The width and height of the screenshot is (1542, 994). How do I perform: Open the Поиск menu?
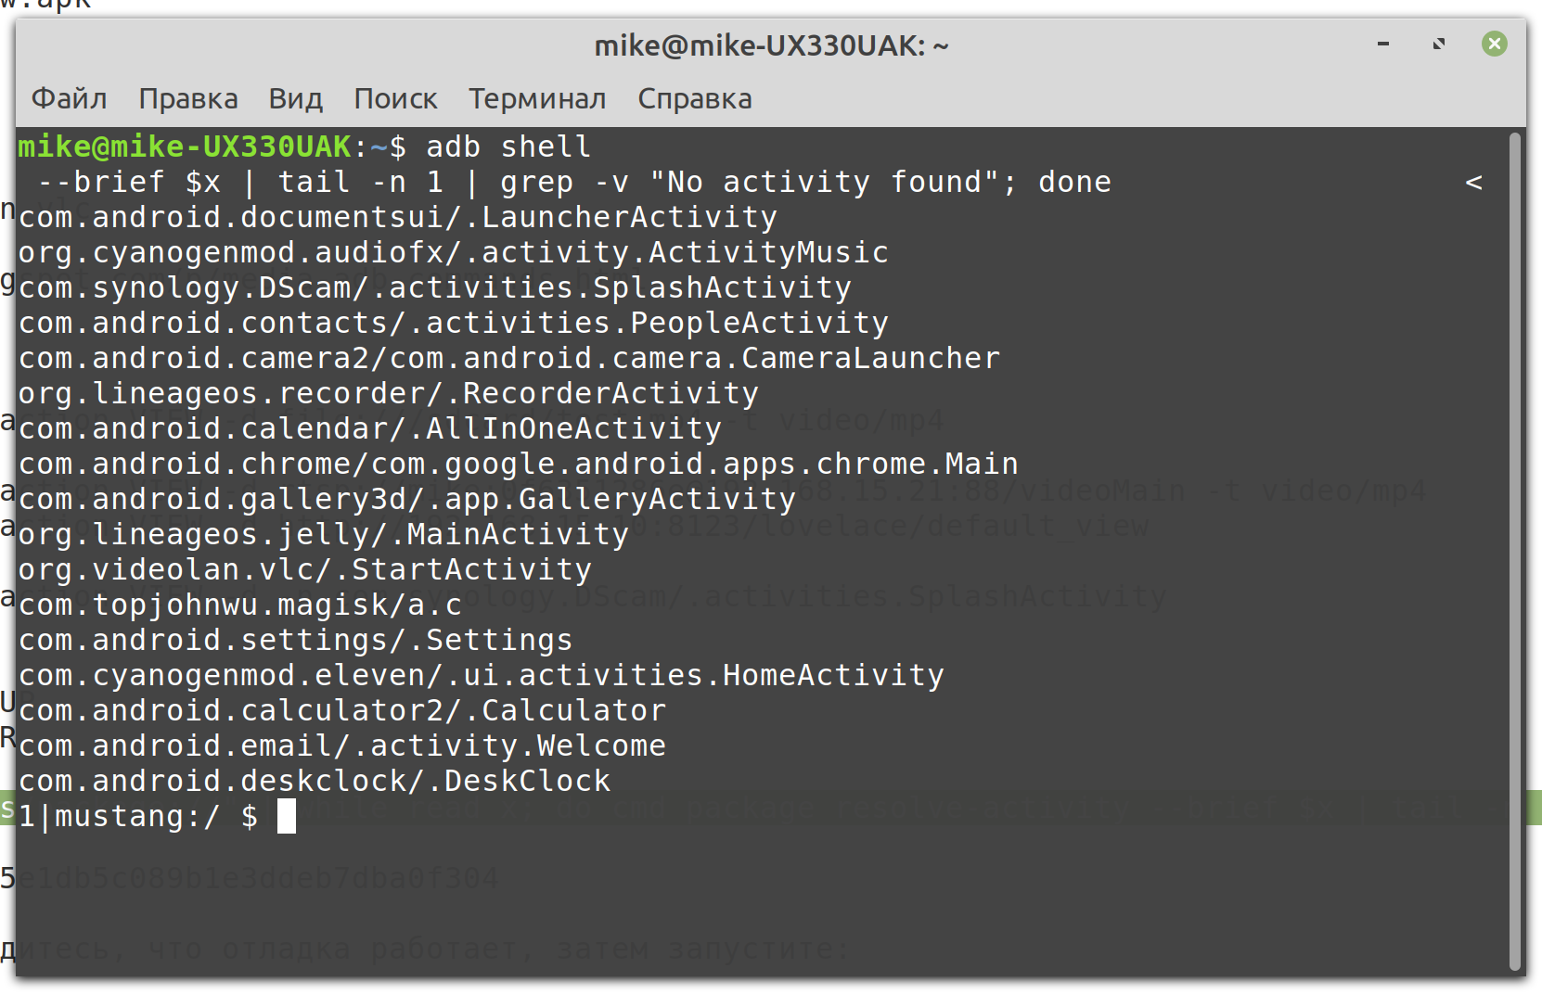coord(395,98)
